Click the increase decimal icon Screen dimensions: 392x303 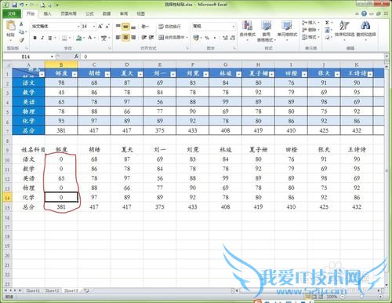(x=225, y=38)
